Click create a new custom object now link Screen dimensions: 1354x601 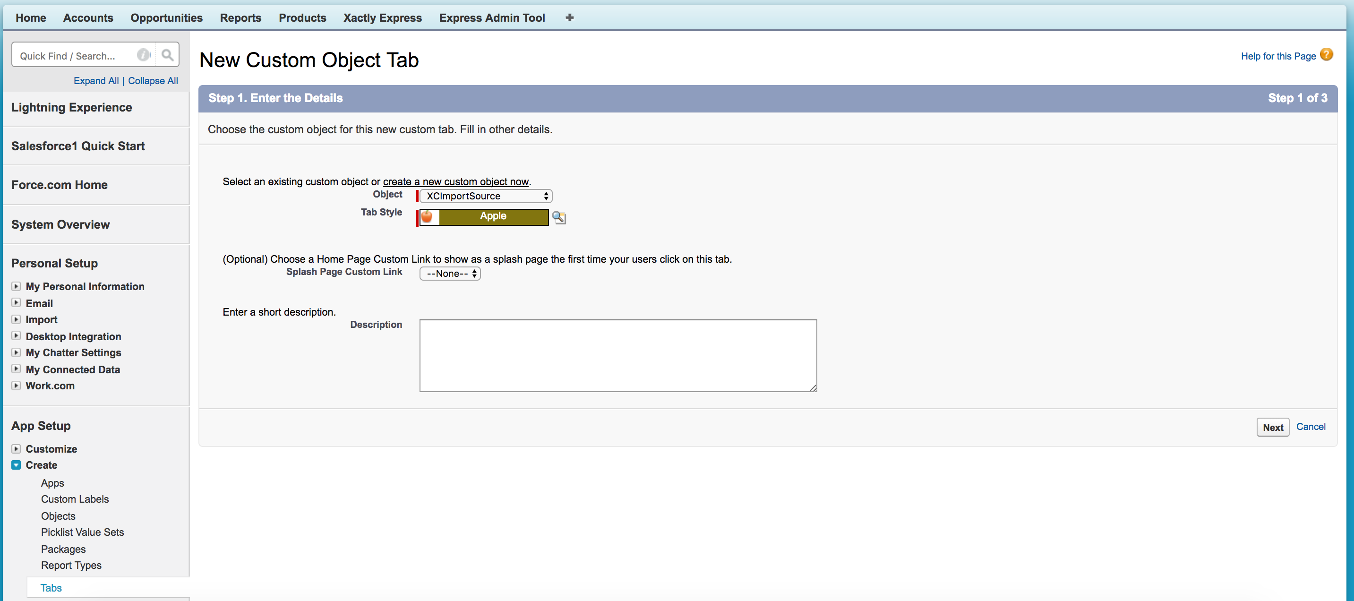[x=456, y=181]
